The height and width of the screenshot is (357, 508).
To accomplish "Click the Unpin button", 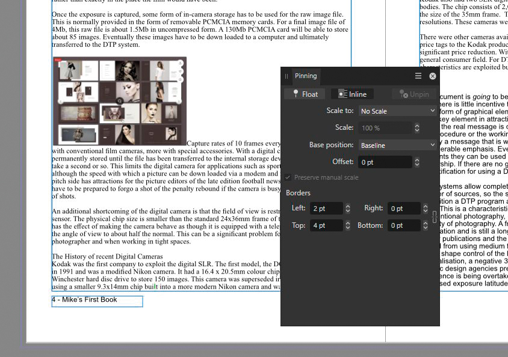I will tap(414, 94).
